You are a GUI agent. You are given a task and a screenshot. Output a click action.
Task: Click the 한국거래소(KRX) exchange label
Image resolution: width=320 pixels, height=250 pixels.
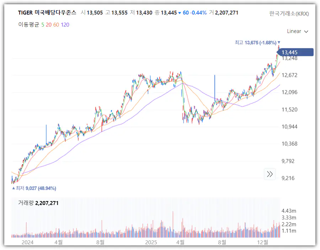pos(289,13)
